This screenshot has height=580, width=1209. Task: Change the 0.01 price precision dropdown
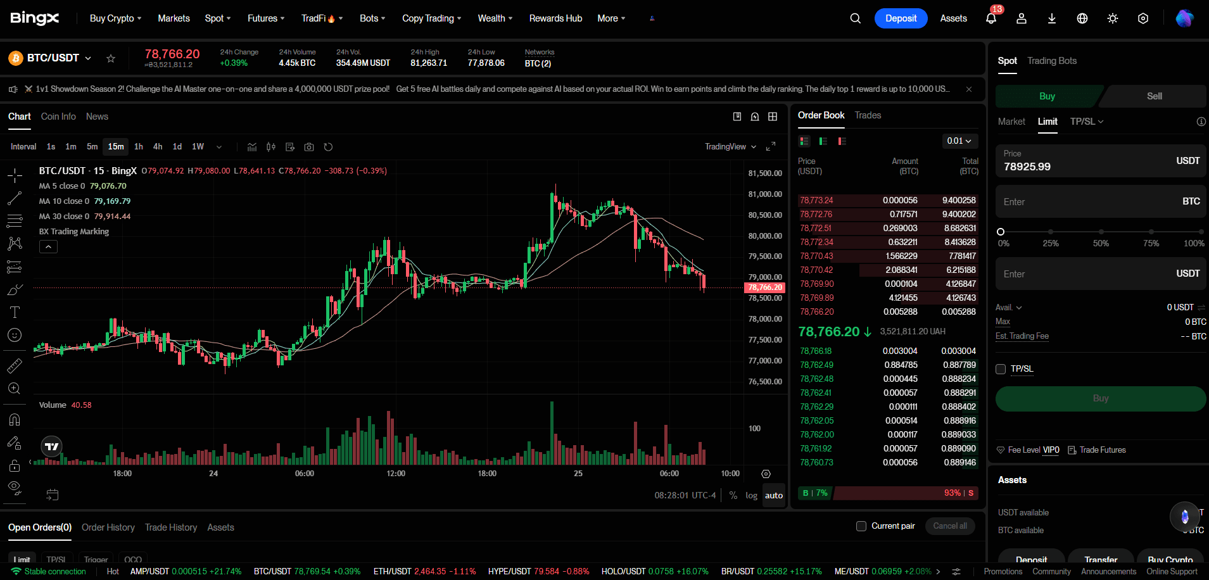click(x=959, y=141)
